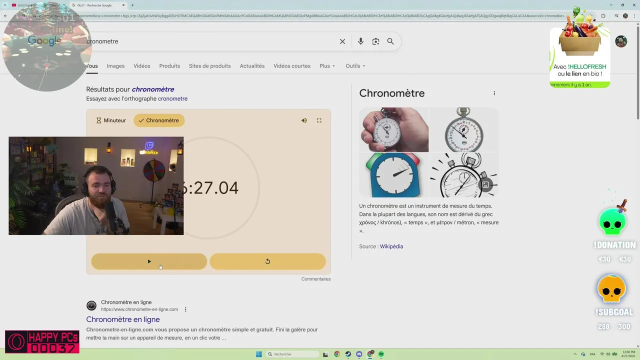The image size is (640, 360).
Task: Open the line-drawing stopwatch image
Action: click(464, 175)
